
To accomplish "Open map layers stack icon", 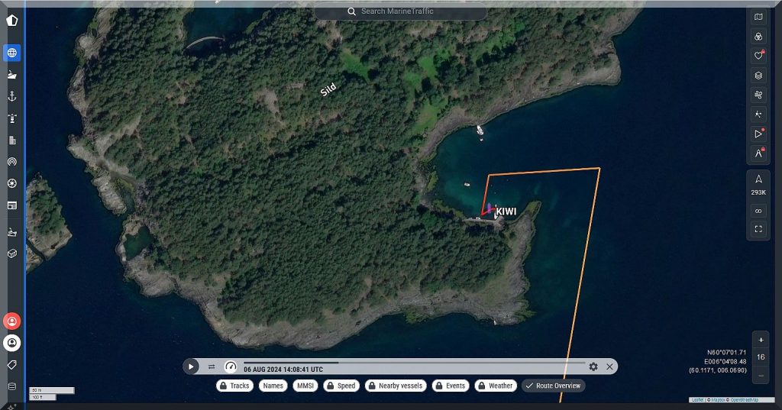I will pyautogui.click(x=758, y=75).
